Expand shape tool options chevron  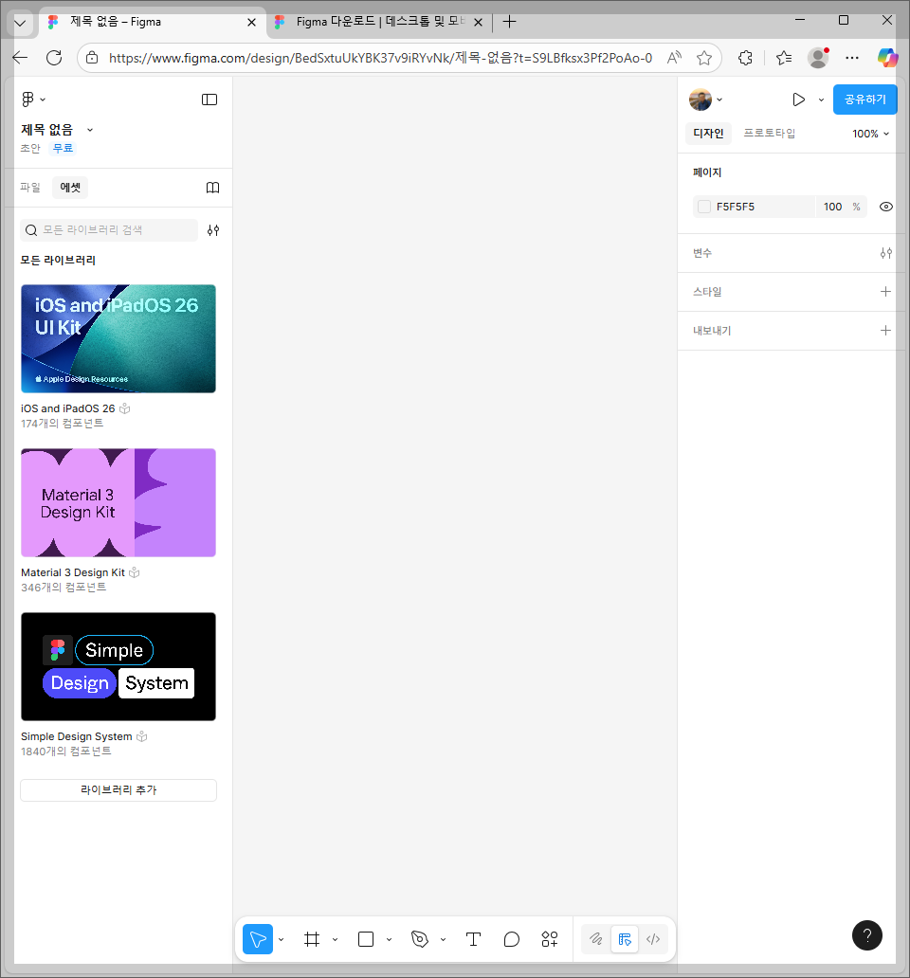pos(390,939)
